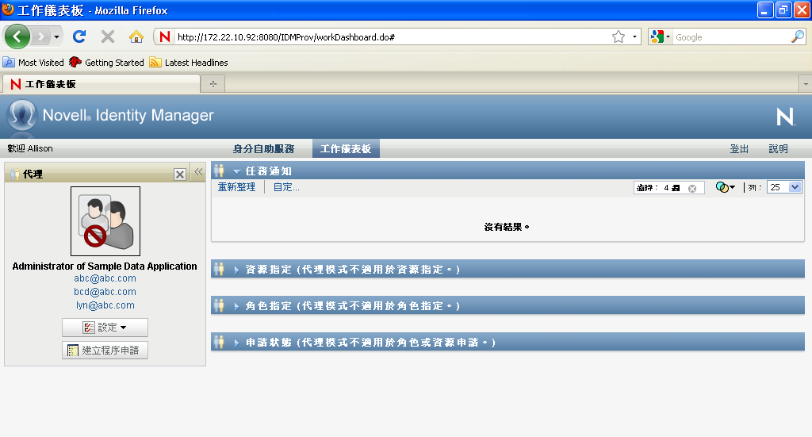Remove the 逾時 filter with the X icon
812x437 pixels.
692,189
